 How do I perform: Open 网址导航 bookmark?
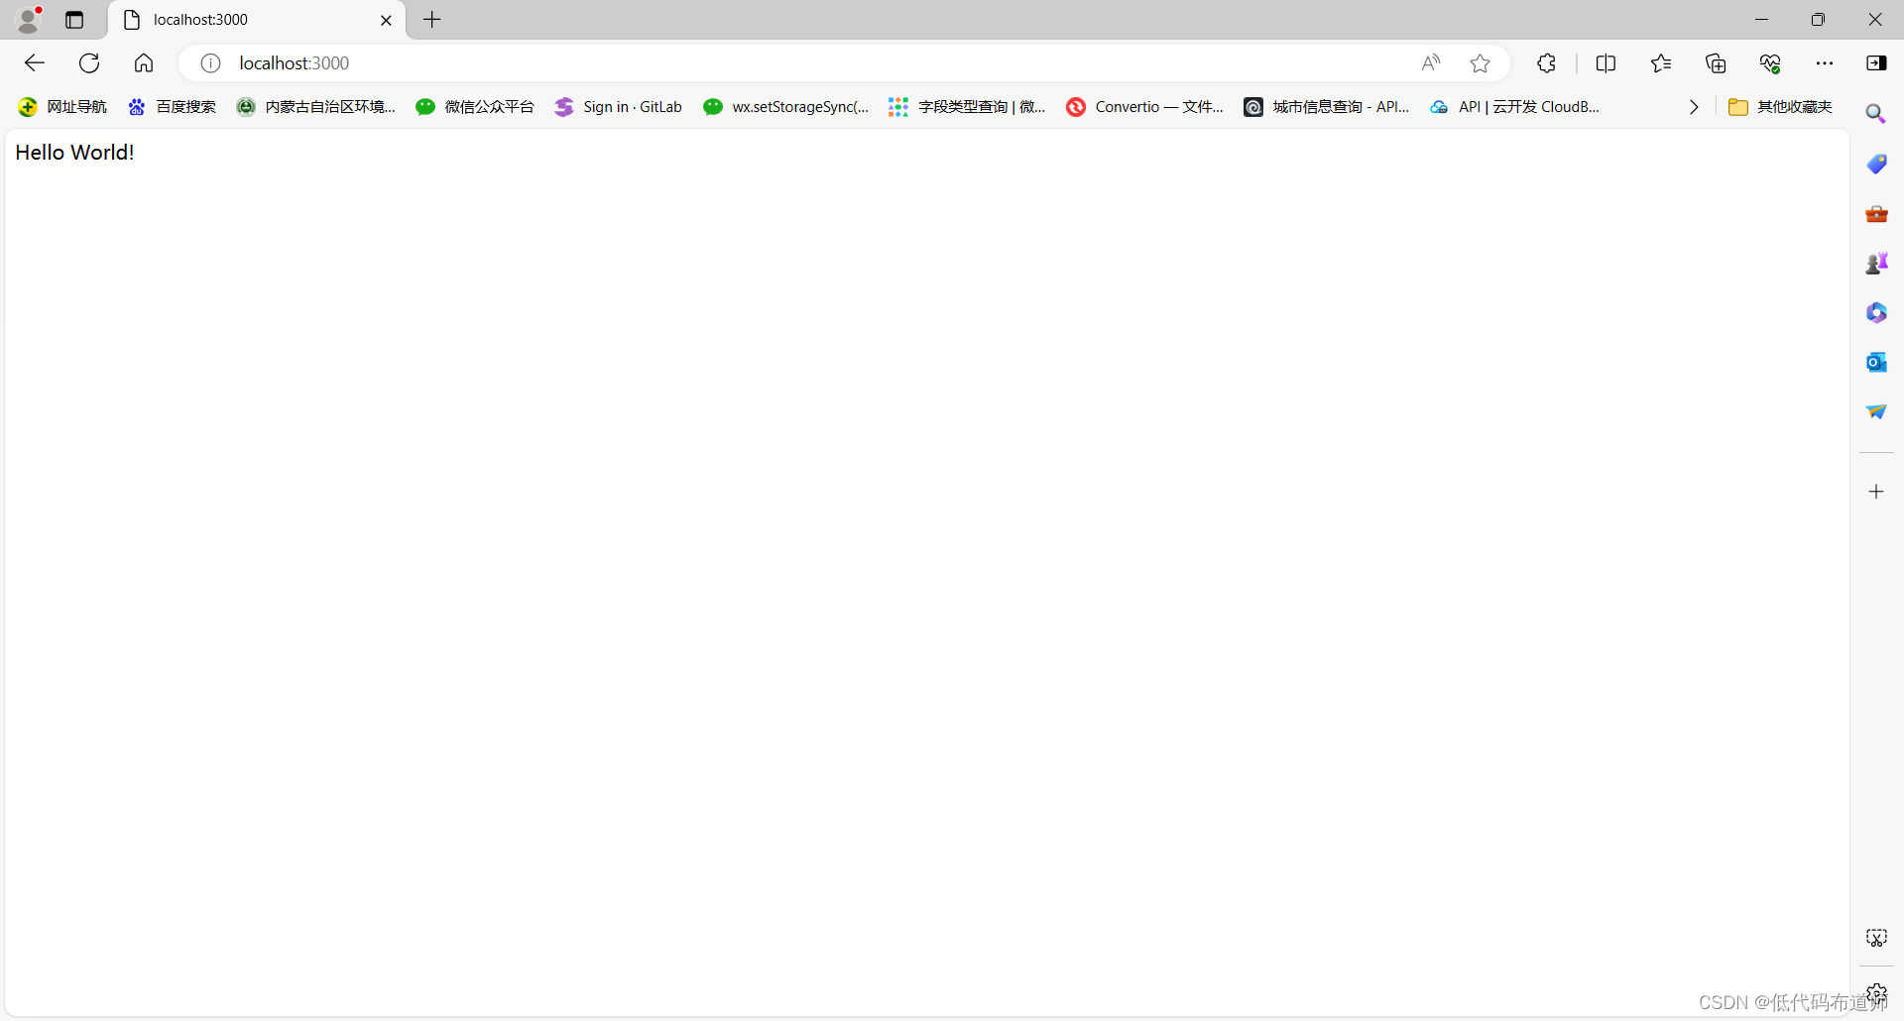pos(62,107)
